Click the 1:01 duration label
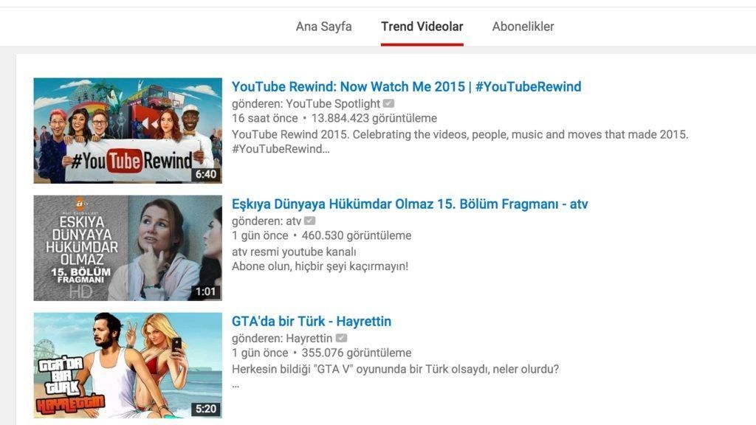This screenshot has height=425, width=756. pyautogui.click(x=205, y=292)
